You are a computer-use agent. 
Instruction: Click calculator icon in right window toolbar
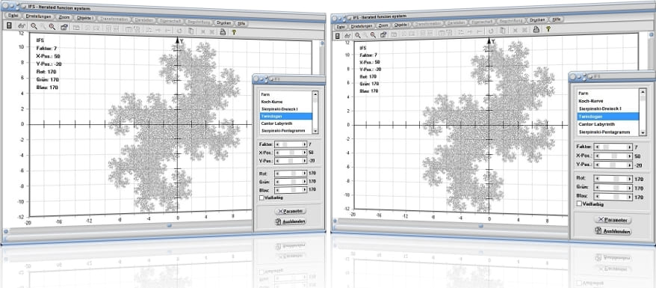click(x=337, y=36)
